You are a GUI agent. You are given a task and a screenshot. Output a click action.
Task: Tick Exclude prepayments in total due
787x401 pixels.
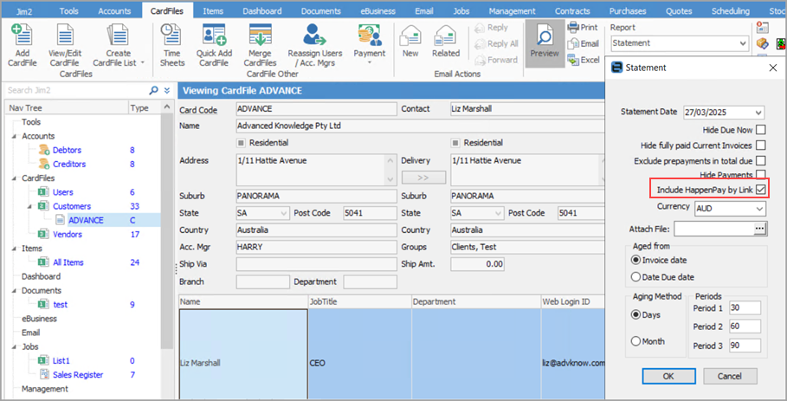(x=761, y=161)
